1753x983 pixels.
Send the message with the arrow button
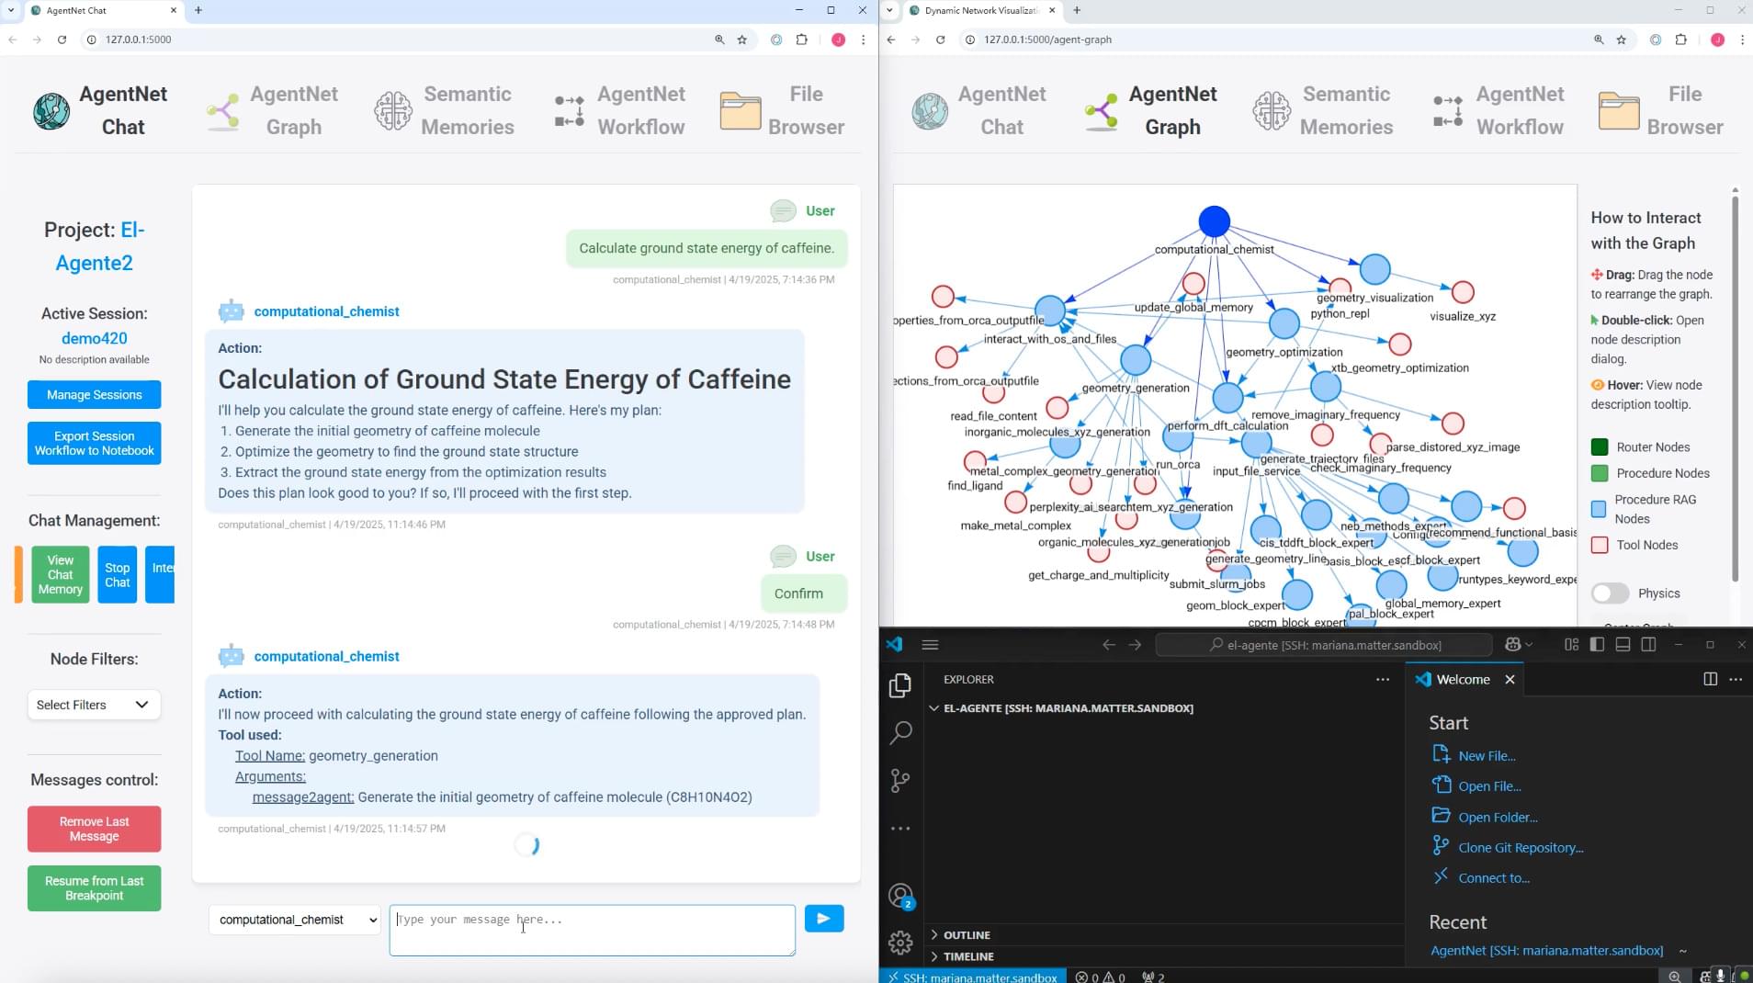[824, 919]
